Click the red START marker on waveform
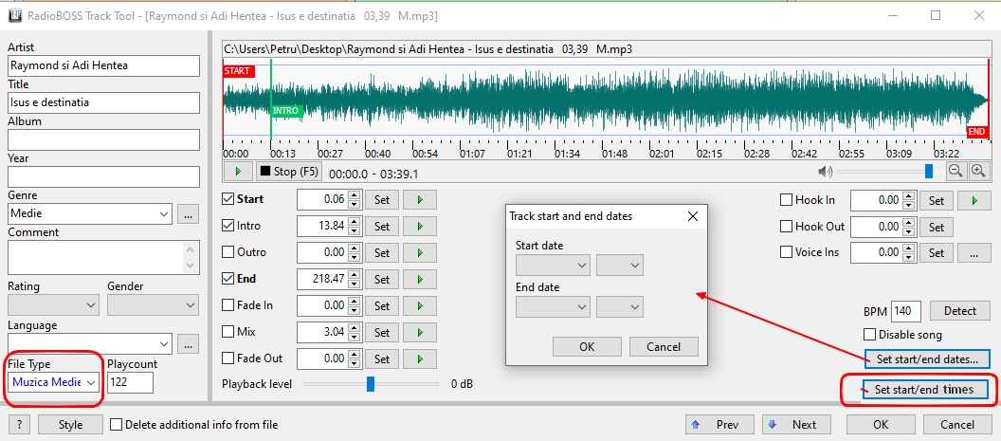This screenshot has width=1001, height=441. (x=238, y=71)
